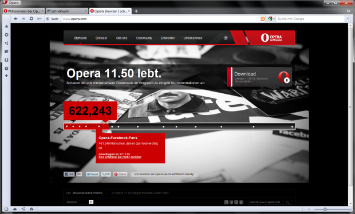355x214 pixels.
Task: Open the Community site menu item
Action: [x=144, y=38]
